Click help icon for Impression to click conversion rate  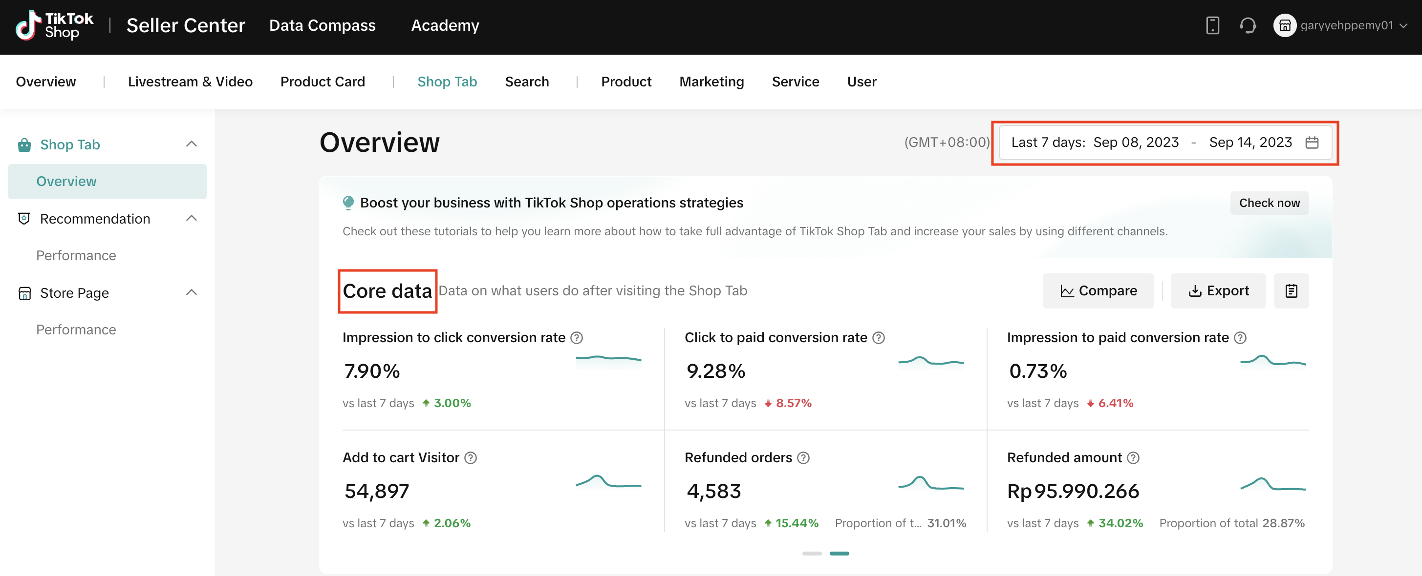tap(576, 337)
